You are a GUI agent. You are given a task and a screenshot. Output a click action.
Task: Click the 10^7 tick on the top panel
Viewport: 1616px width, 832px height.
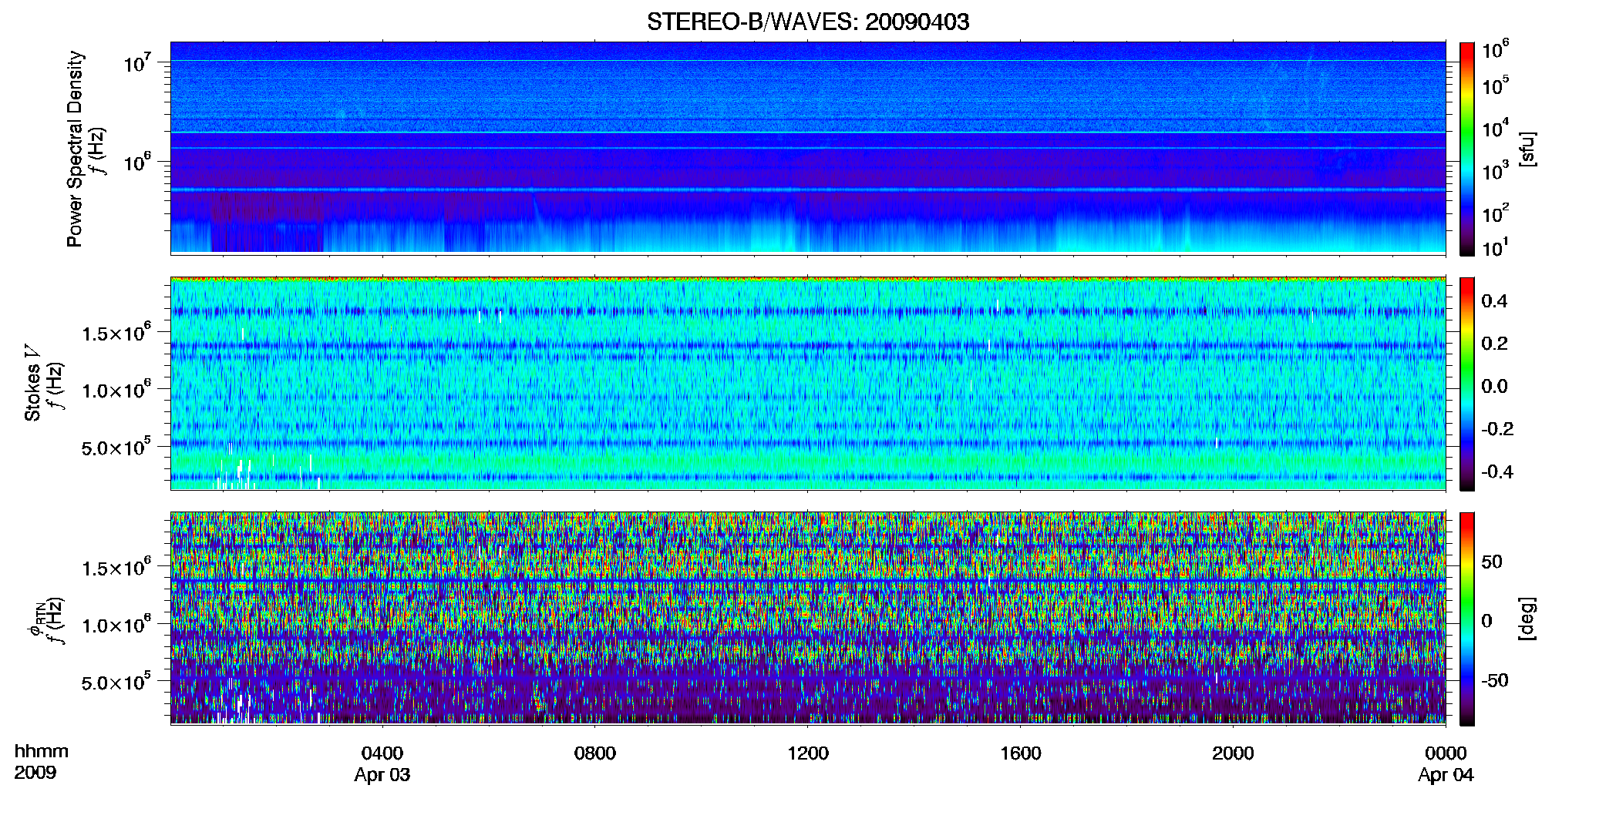point(137,62)
